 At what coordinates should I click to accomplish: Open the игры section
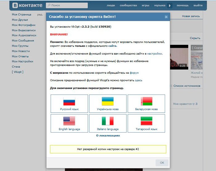point(145,5)
